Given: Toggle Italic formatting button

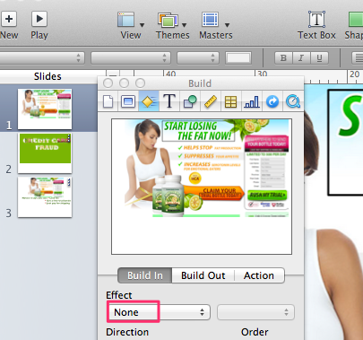Looking at the screenshot, I should click(301, 58).
